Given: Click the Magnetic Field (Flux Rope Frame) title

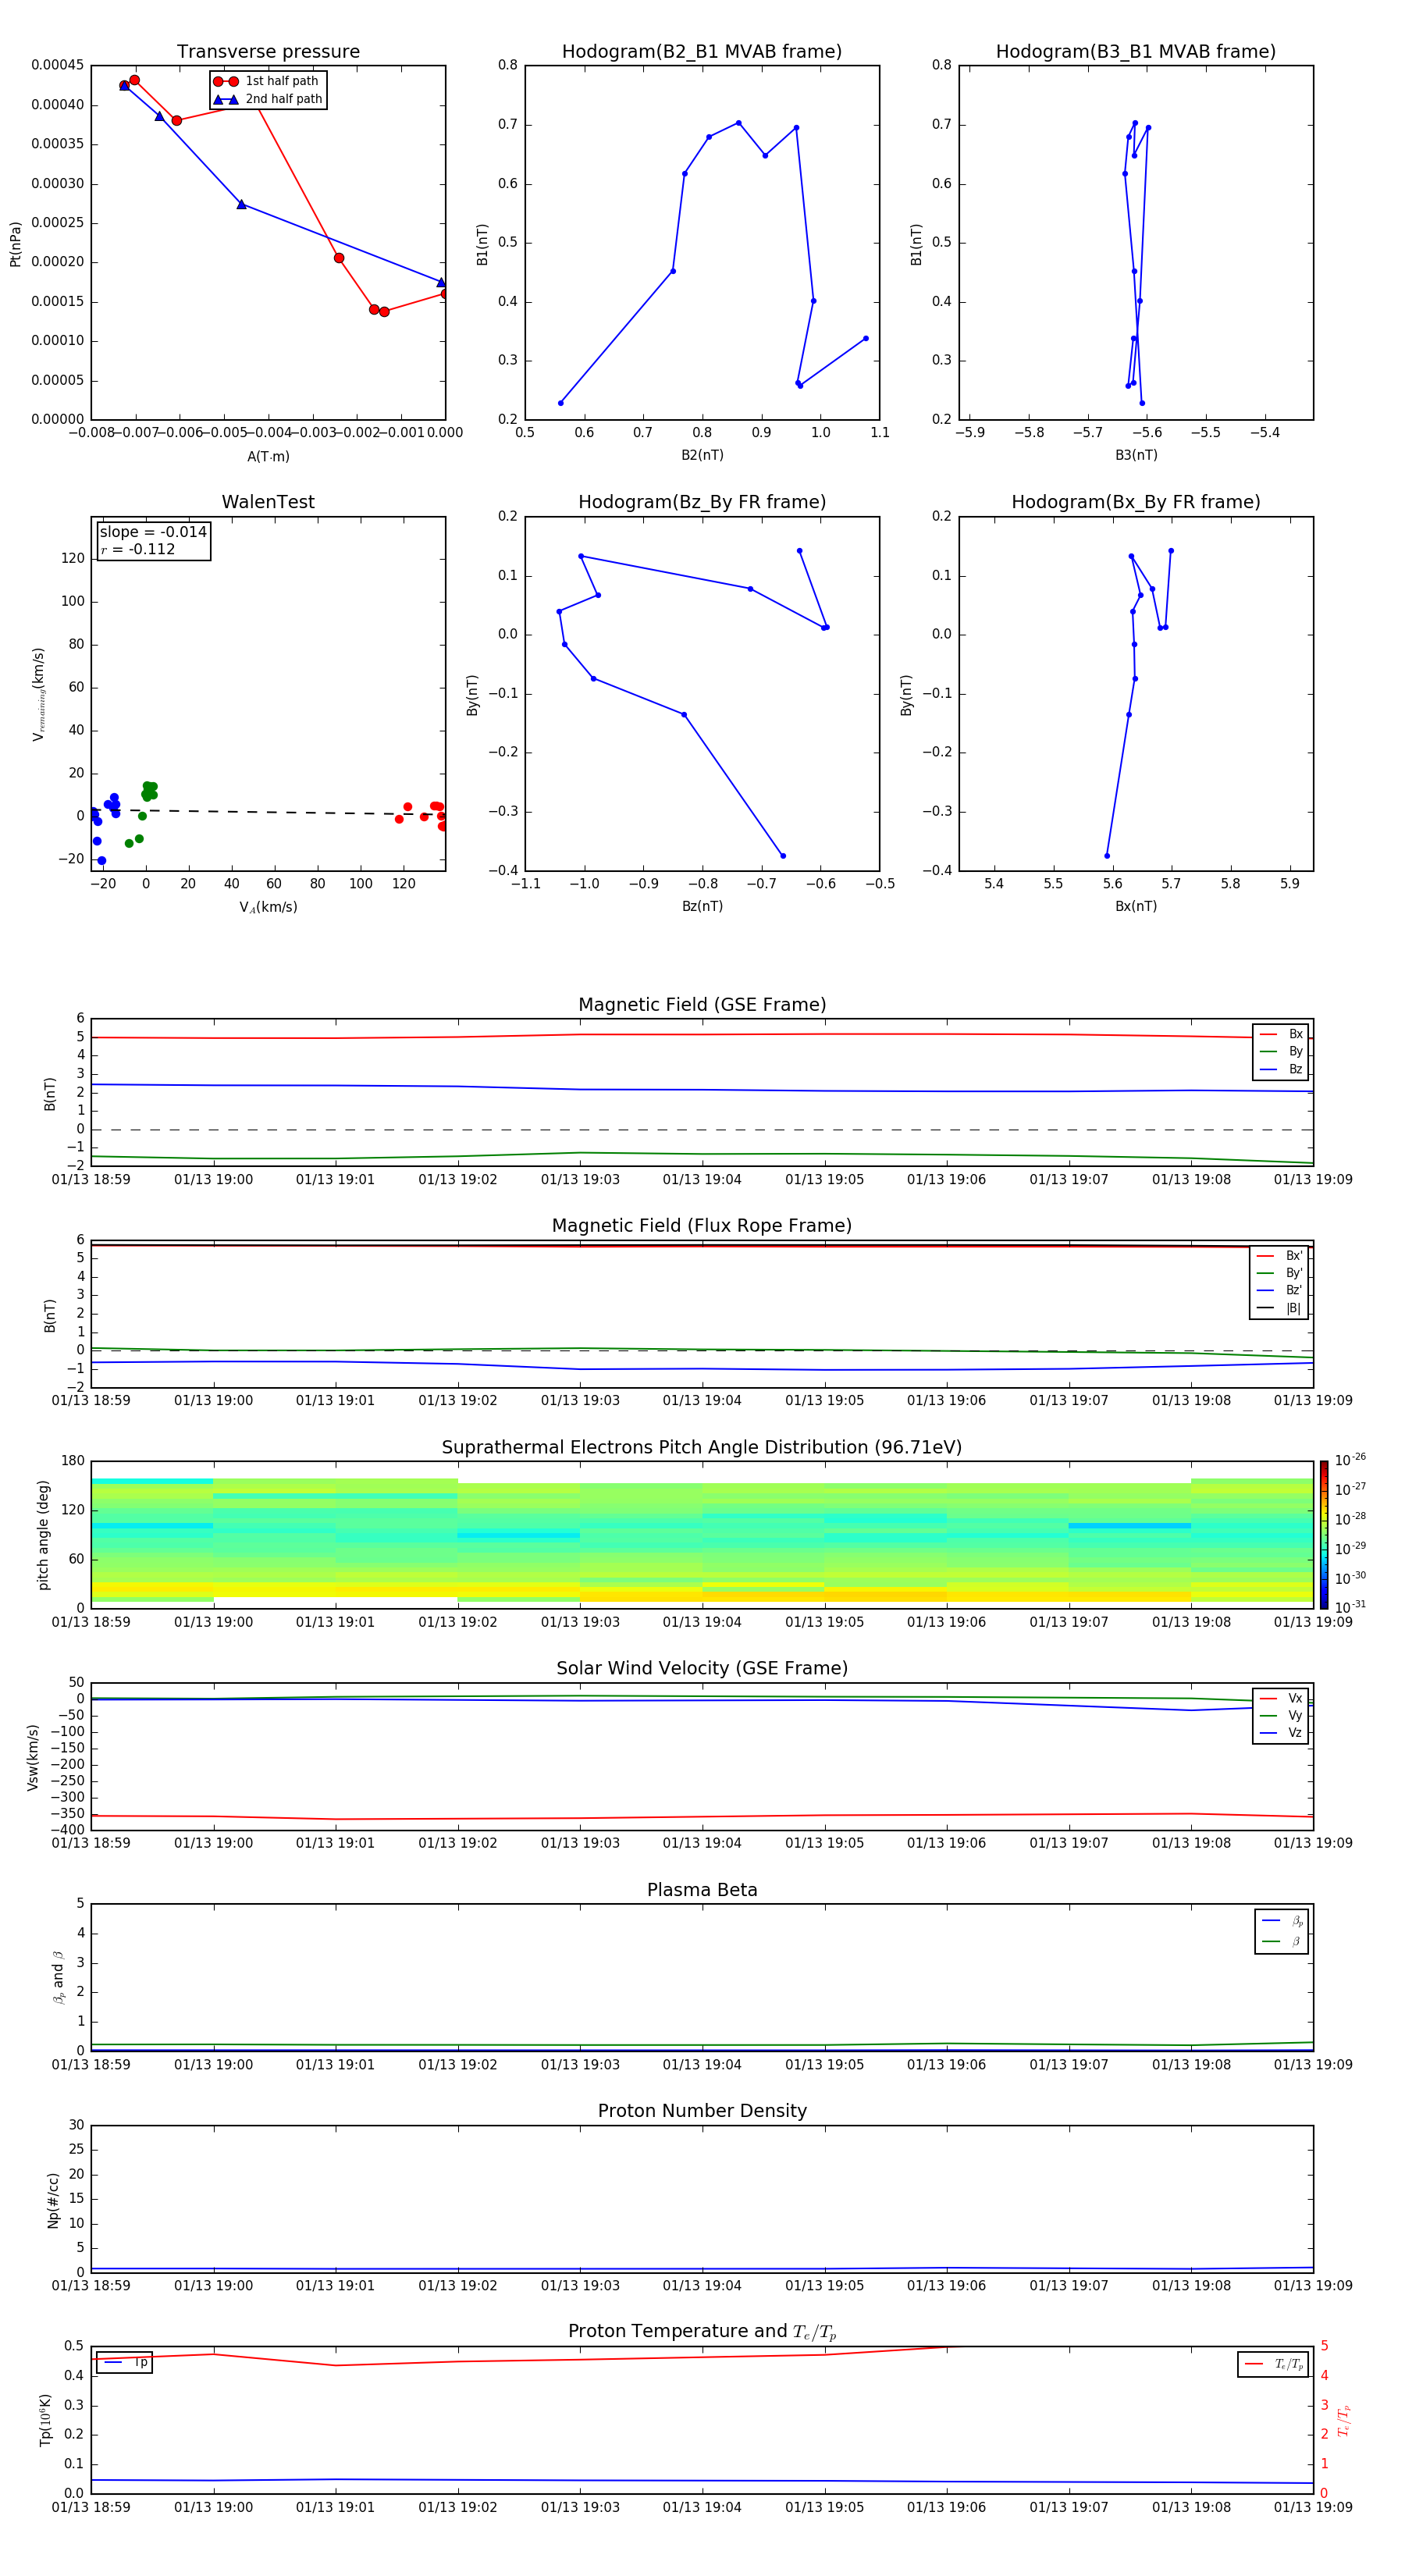Looking at the screenshot, I should [x=701, y=1226].
